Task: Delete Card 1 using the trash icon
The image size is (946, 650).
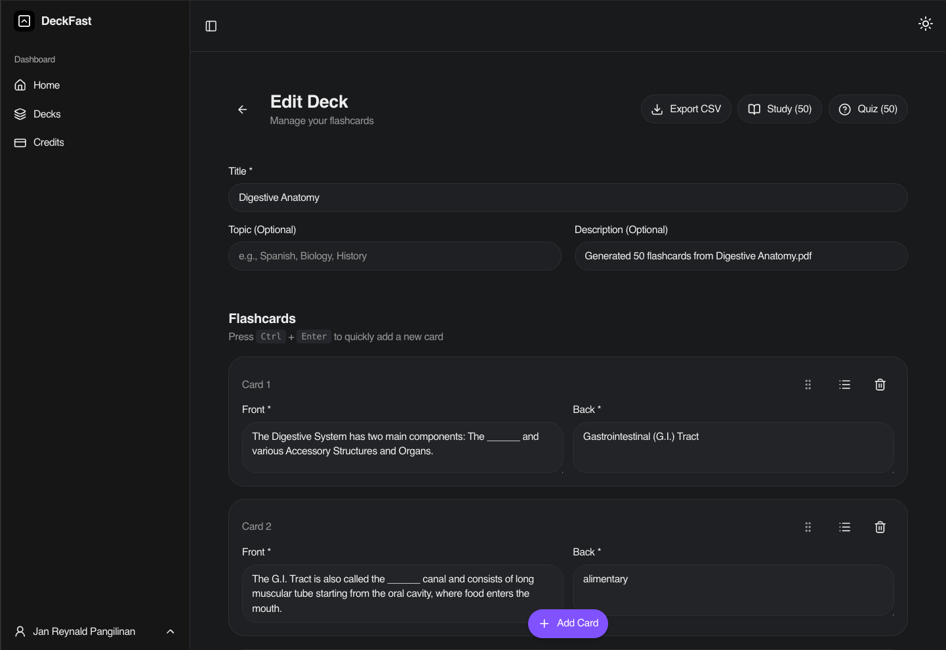Action: pos(880,385)
